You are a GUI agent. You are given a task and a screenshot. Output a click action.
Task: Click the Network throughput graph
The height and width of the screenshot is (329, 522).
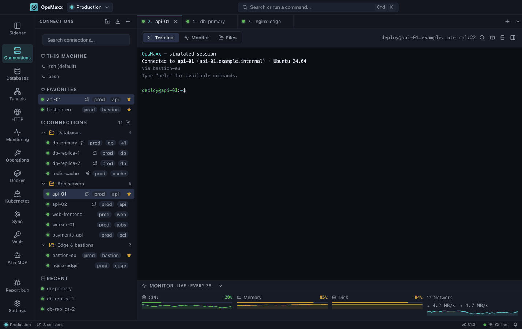[x=472, y=313]
